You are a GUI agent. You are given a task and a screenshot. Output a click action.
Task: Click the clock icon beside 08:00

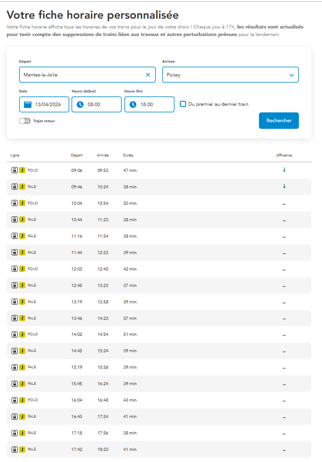pyautogui.click(x=80, y=104)
